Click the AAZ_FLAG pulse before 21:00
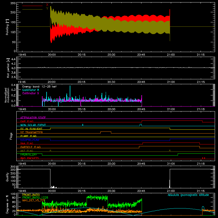 170,151
